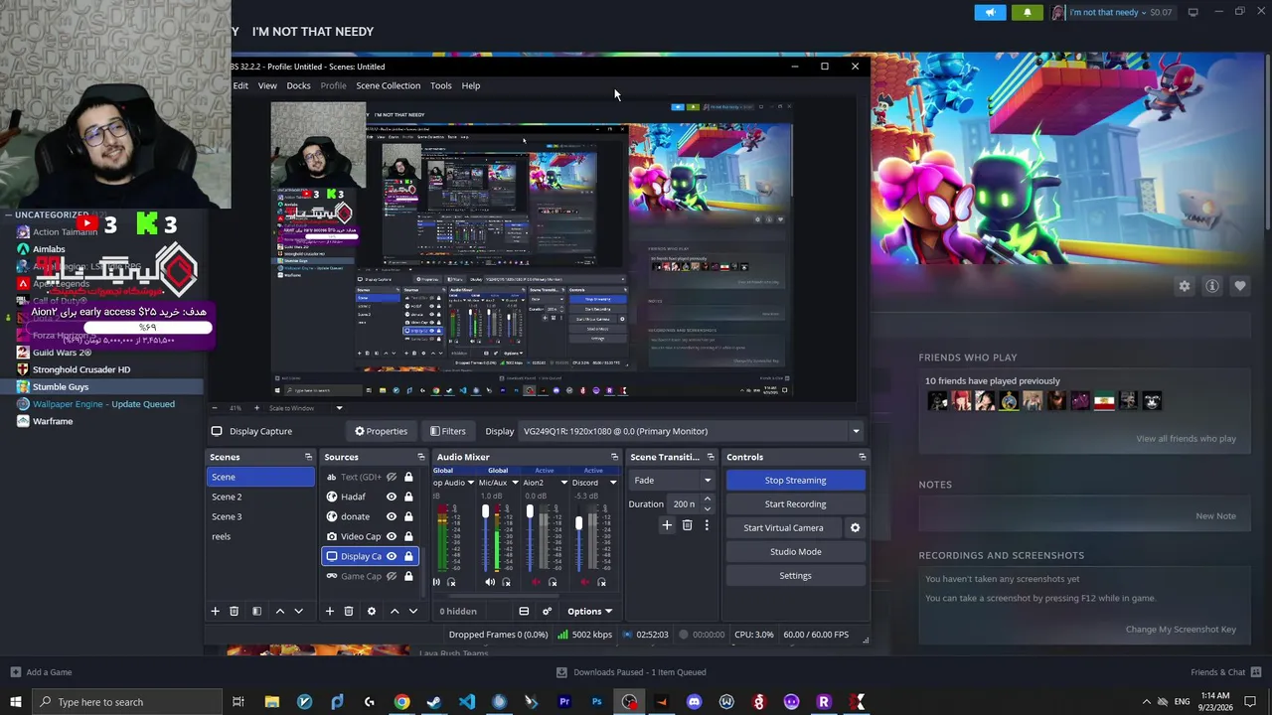Open File Explorer from the taskbar
1272x715 pixels.
click(271, 702)
